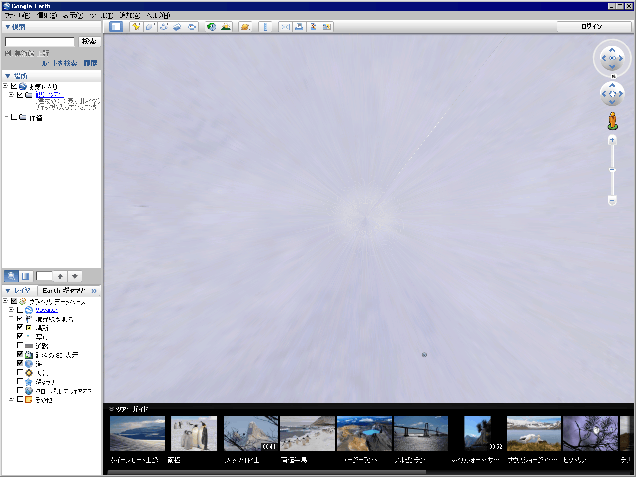The width and height of the screenshot is (636, 477).
Task: Click the eye in the look joystick
Action: [612, 58]
